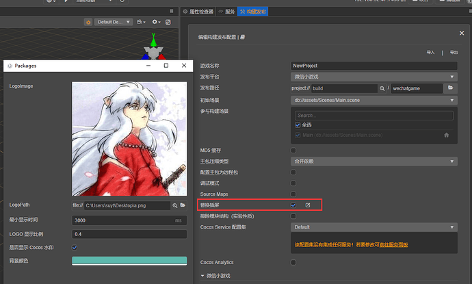The height and width of the screenshot is (284, 472).
Task: Enable the Cocos Analytics checkbox
Action: click(293, 262)
